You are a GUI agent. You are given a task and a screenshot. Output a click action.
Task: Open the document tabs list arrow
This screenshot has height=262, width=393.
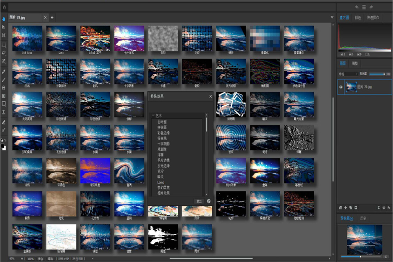[332, 17]
